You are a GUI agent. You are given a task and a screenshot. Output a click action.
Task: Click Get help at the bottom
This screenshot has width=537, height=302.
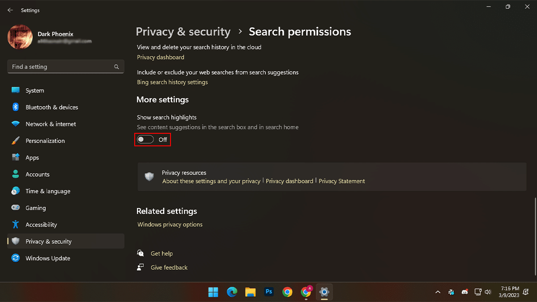tap(162, 254)
